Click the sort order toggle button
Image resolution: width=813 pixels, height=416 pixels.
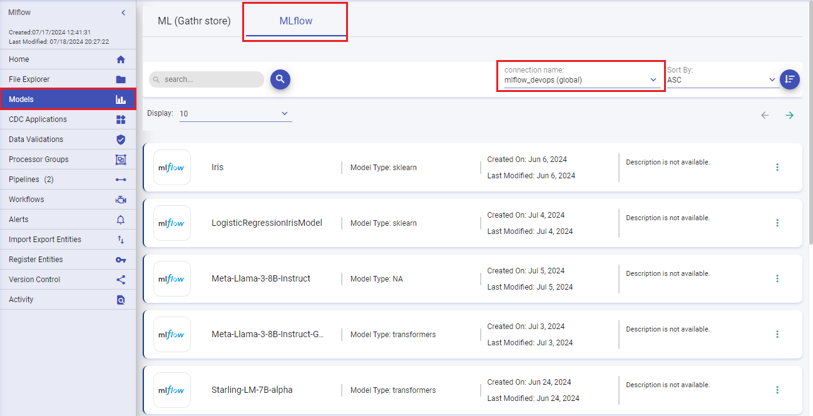point(790,79)
